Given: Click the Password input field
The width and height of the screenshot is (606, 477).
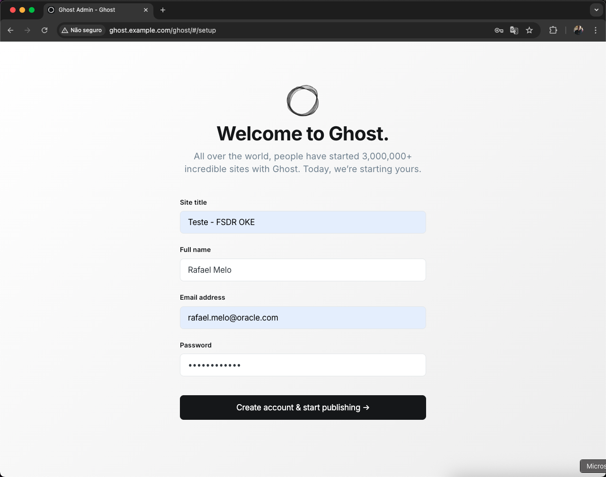Looking at the screenshot, I should tap(303, 365).
